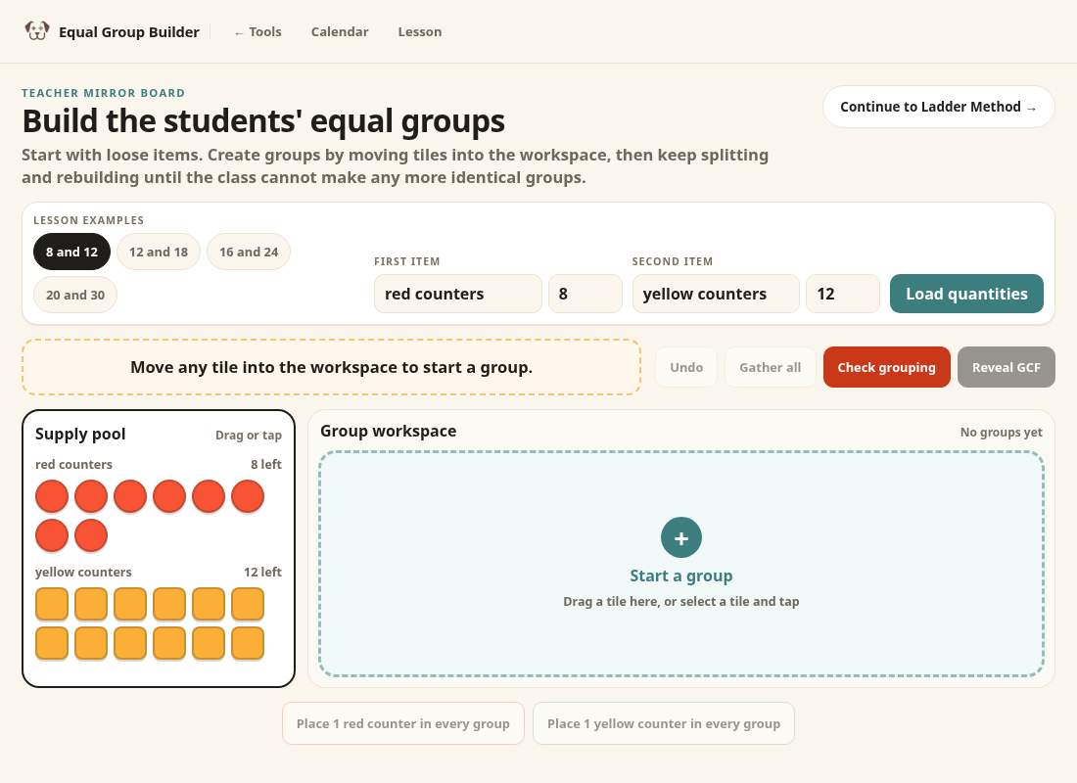Continue to Ladder Method
Viewport: 1077px width, 783px height.
point(938,107)
